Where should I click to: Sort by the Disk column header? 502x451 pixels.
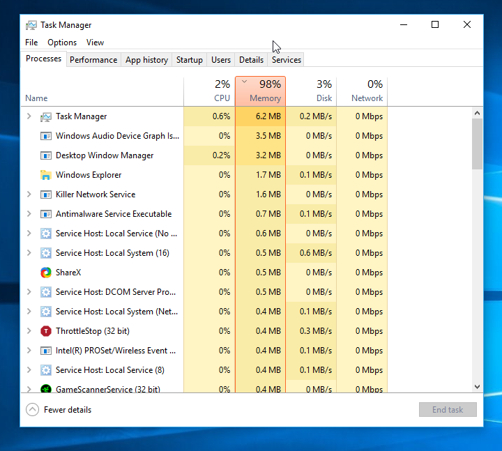coord(311,91)
